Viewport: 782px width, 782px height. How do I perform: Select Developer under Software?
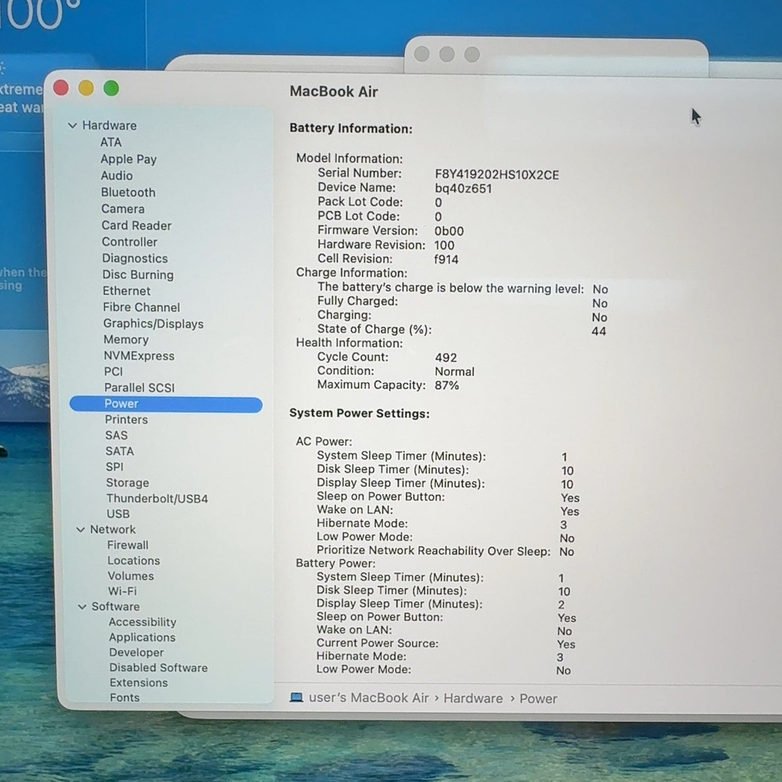(x=136, y=653)
